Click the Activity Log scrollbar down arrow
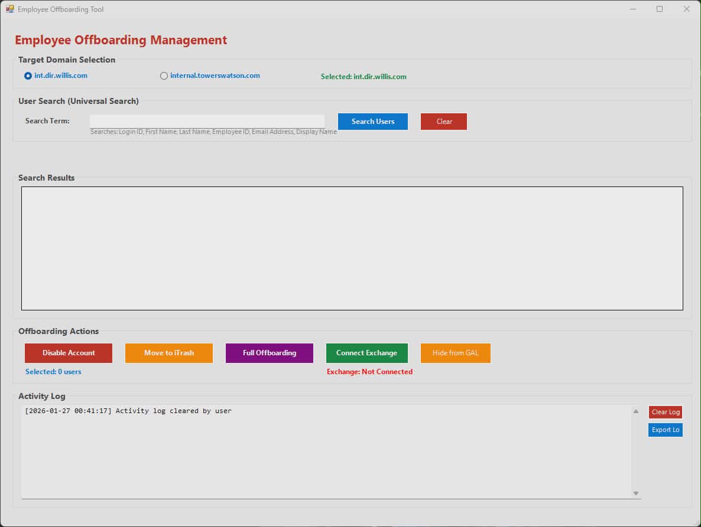 click(x=635, y=492)
